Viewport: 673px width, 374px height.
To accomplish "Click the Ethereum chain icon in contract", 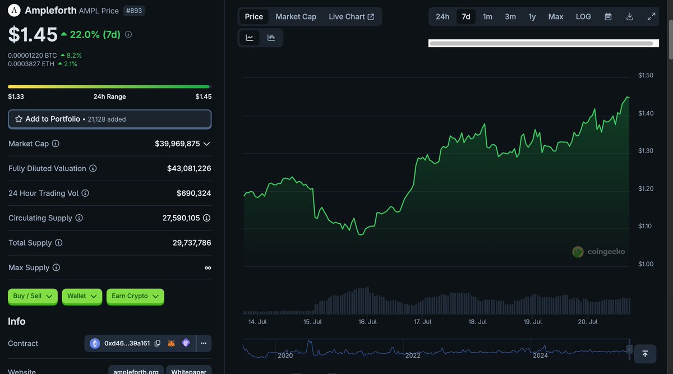I will pos(95,343).
